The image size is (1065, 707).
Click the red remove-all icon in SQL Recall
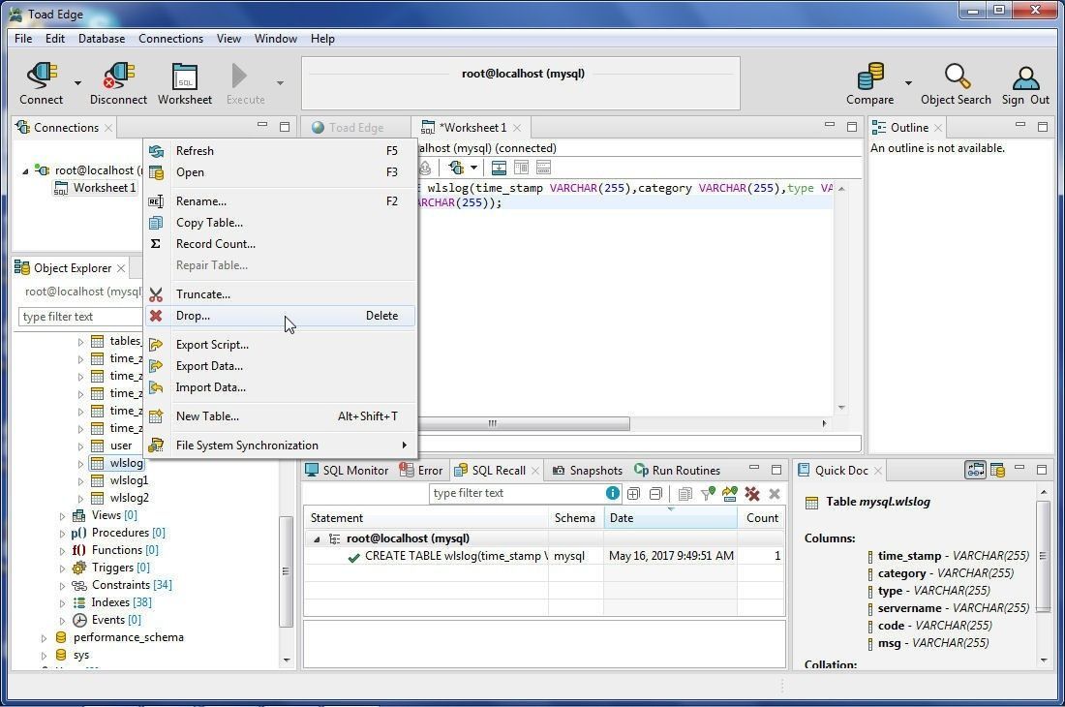coord(752,494)
